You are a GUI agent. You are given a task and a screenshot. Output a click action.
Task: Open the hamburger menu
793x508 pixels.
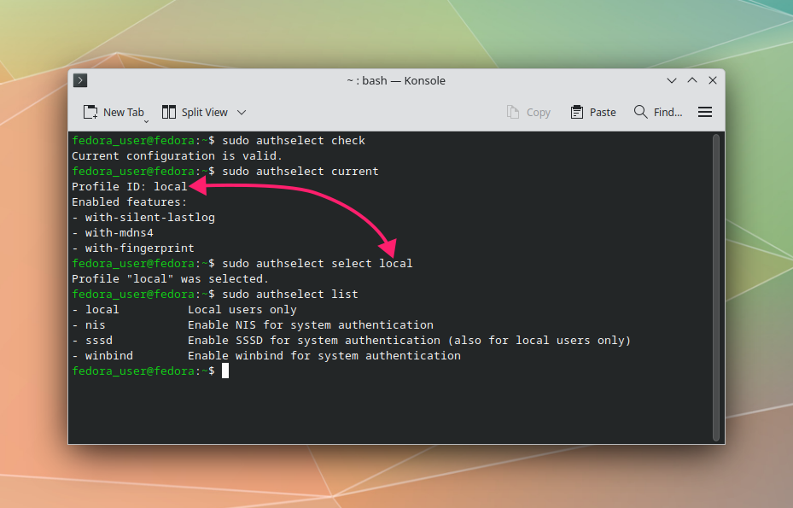click(x=705, y=113)
